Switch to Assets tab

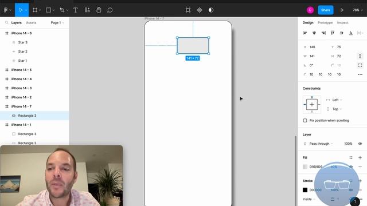[31, 23]
